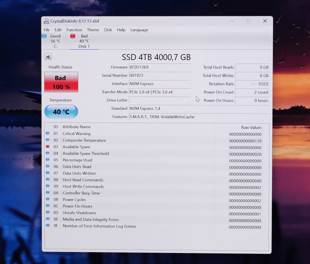Click the blue status dot beside Composite Temperature

[48, 140]
